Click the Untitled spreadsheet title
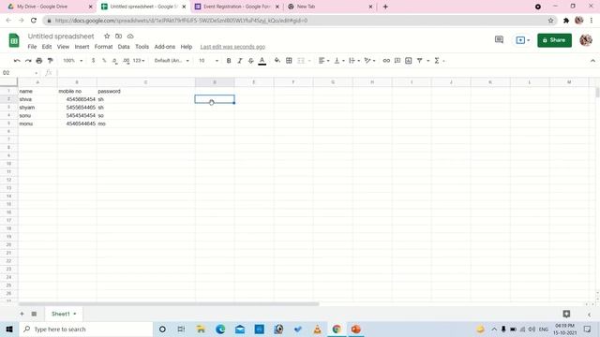This screenshot has height=337, width=600. (x=61, y=36)
